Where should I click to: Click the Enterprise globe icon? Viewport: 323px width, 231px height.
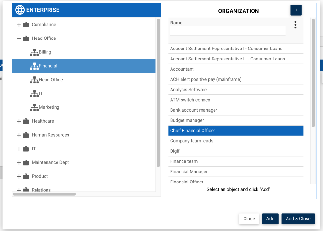pyautogui.click(x=20, y=10)
